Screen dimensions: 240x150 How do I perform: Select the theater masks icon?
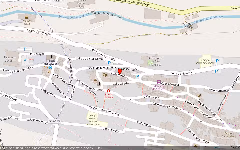coord(105,75)
